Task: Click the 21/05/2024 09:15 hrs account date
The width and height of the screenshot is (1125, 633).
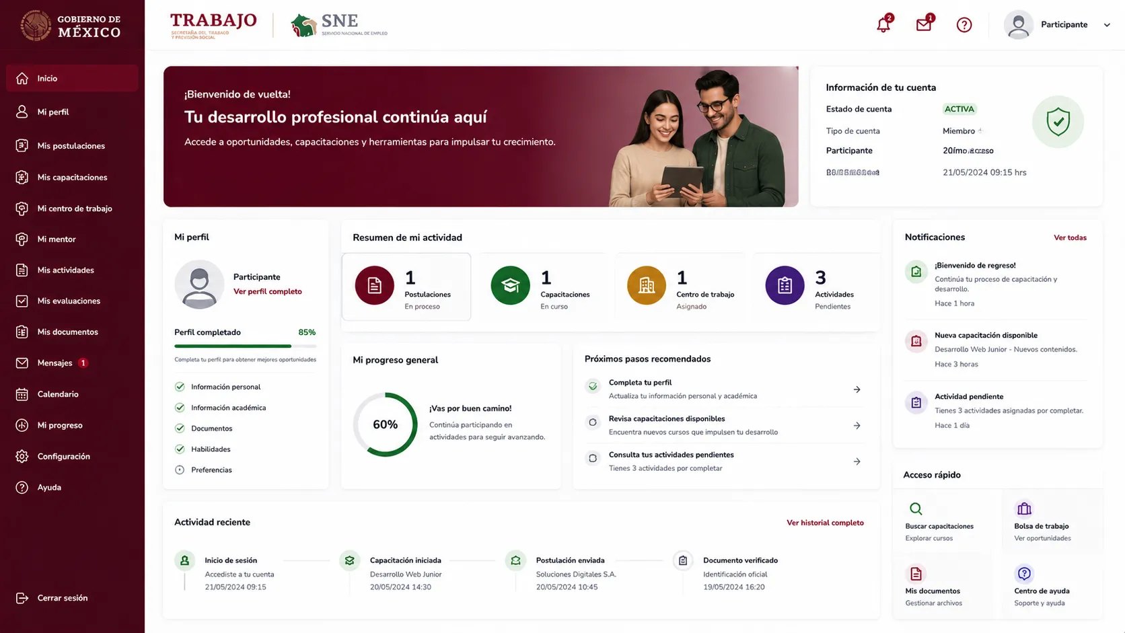Action: point(984,172)
